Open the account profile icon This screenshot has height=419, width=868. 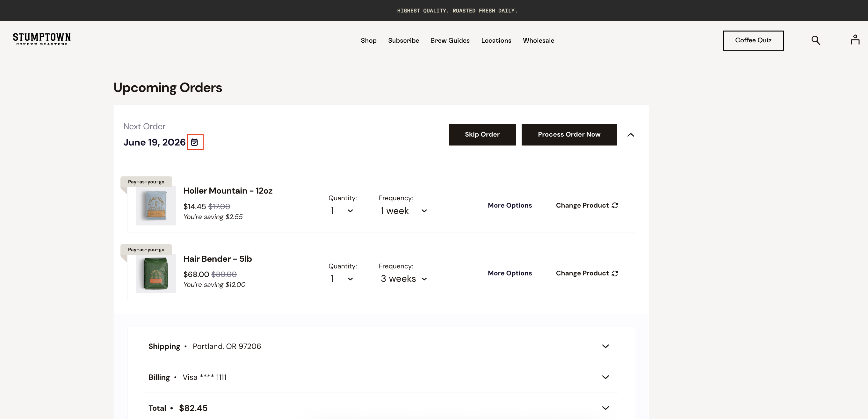855,40
